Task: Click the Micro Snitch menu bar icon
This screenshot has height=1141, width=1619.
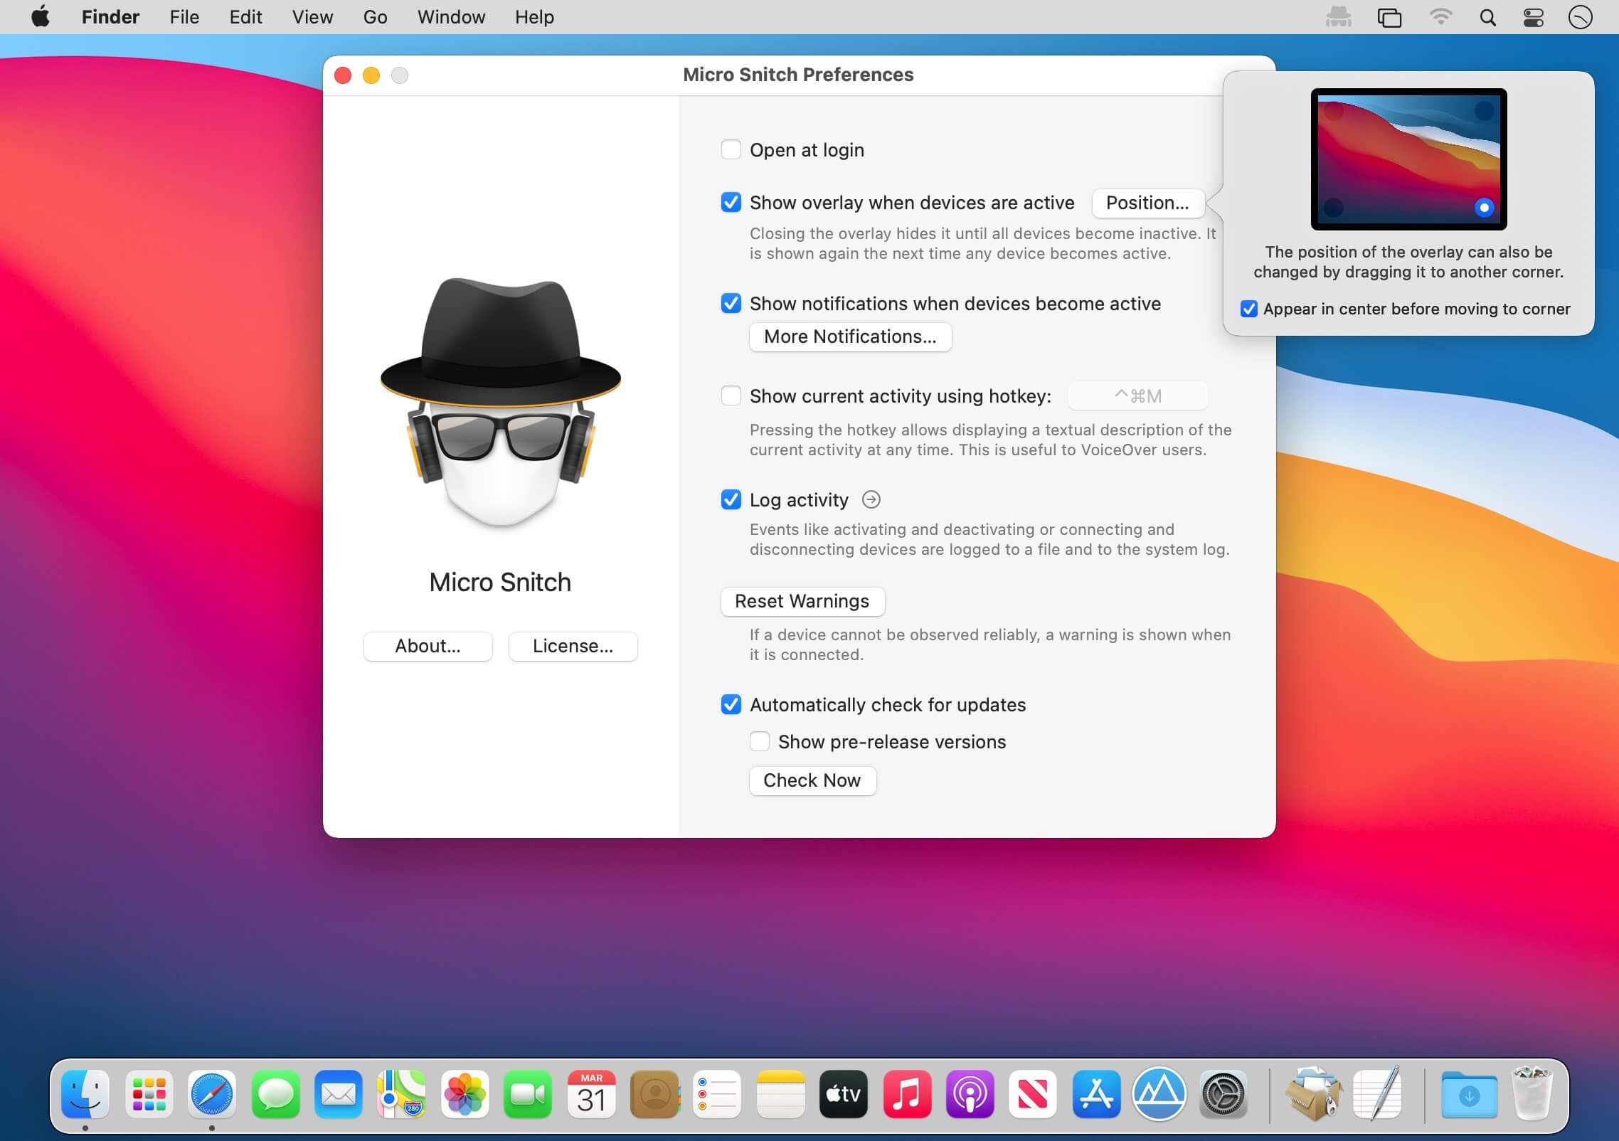Action: (1338, 17)
